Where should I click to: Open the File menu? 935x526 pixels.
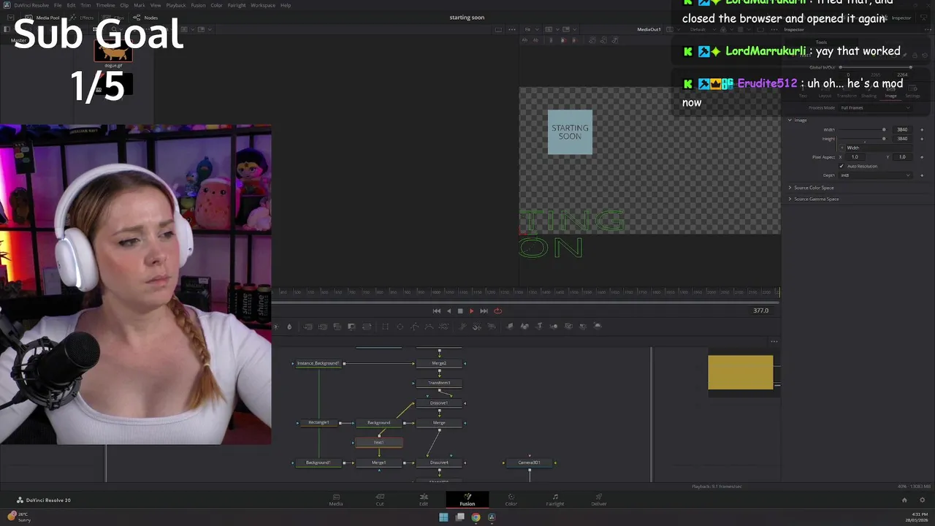click(58, 5)
